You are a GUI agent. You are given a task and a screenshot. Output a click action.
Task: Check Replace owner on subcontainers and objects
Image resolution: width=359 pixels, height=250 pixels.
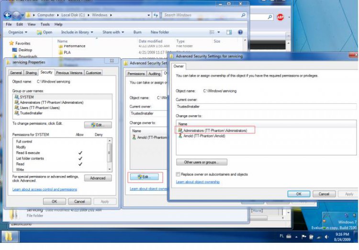point(178,174)
